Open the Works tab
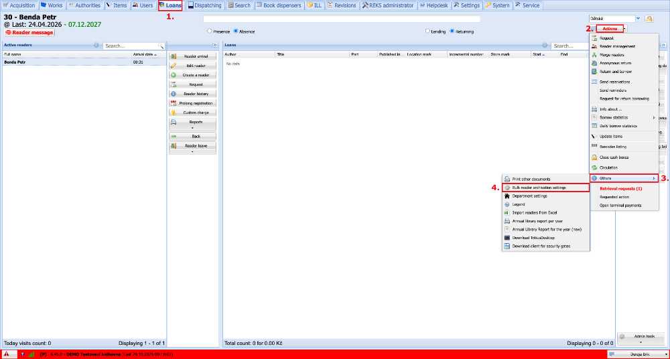 [52, 5]
